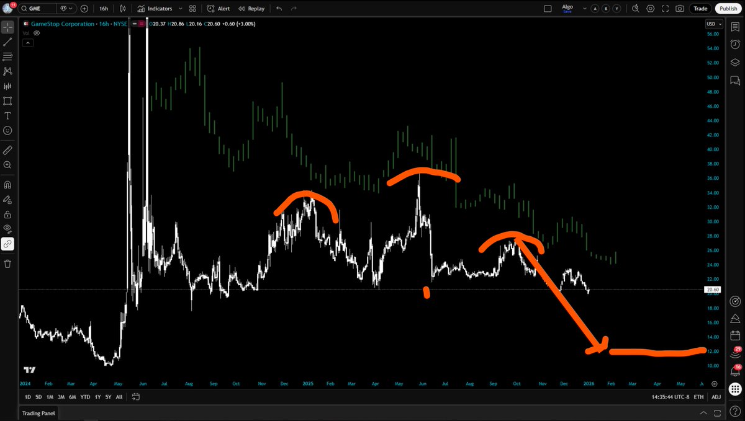Open the forecasting and measurement tools

pos(7,86)
